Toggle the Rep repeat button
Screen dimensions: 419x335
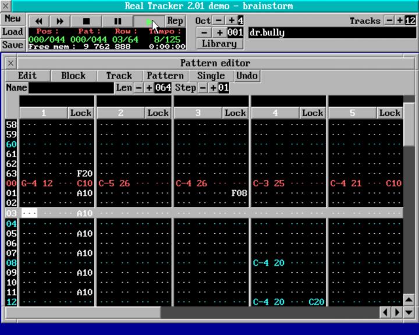[175, 21]
